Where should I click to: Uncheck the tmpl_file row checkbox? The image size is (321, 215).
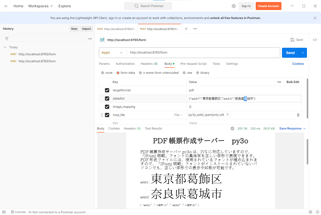tap(107, 115)
